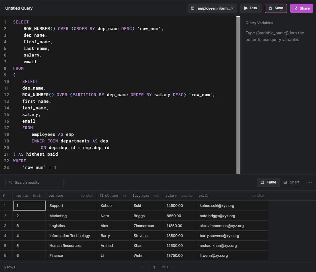The width and height of the screenshot is (316, 272).
Task: Sort by first_name column header
Action: (x=113, y=196)
